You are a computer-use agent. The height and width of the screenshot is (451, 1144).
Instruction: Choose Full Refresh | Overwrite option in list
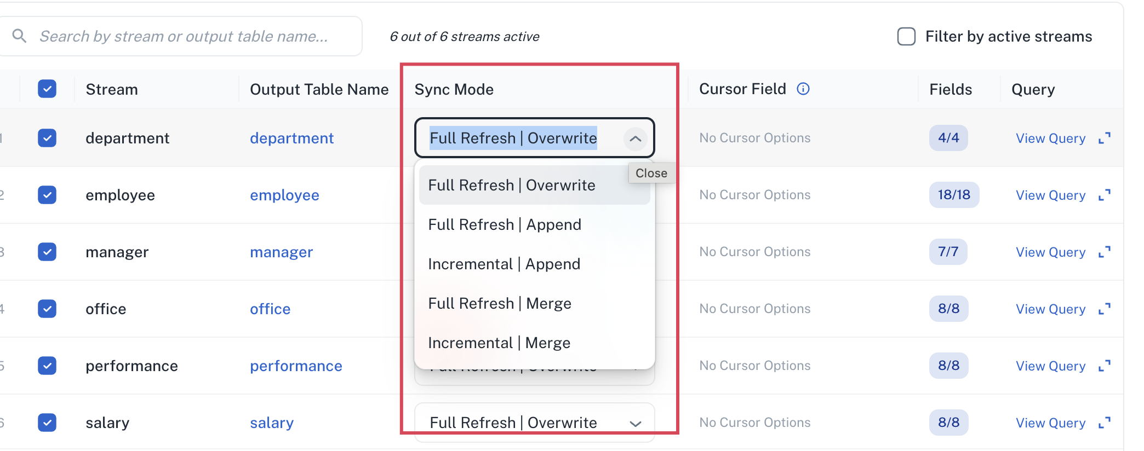[535, 185]
